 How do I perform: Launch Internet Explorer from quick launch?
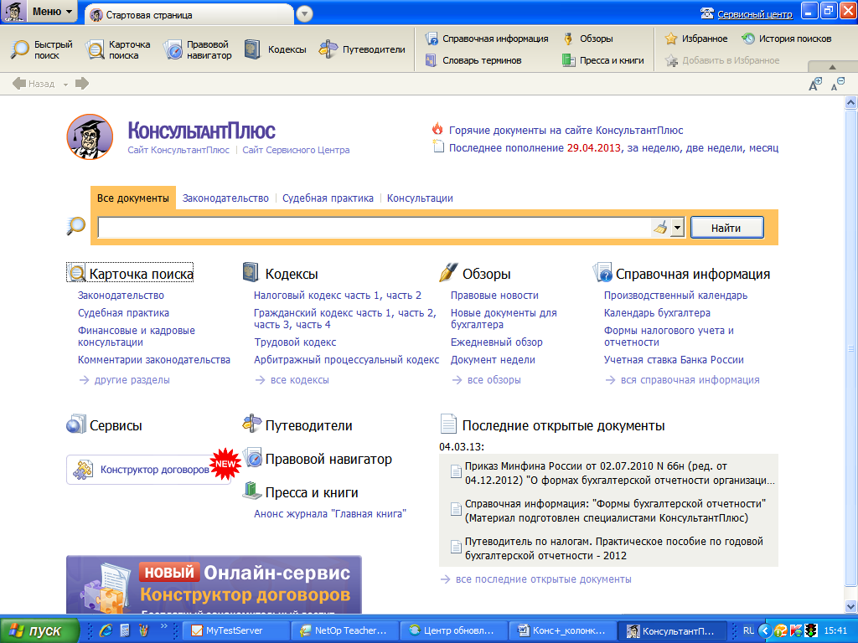pos(106,630)
